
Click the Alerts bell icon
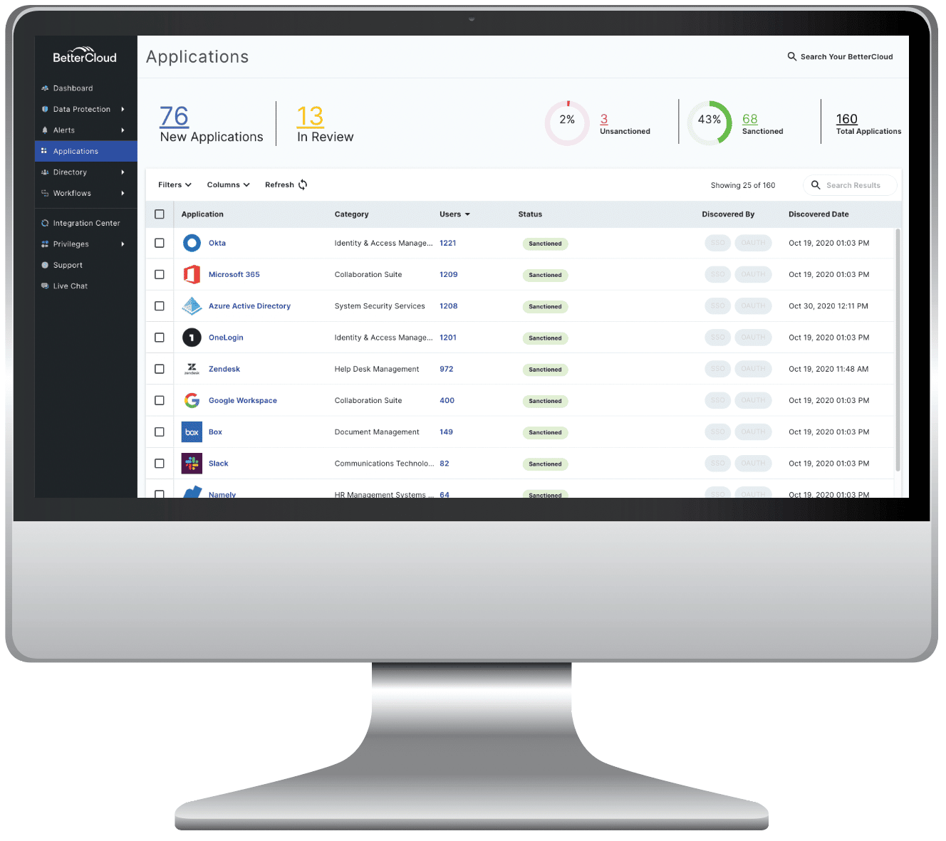[45, 130]
